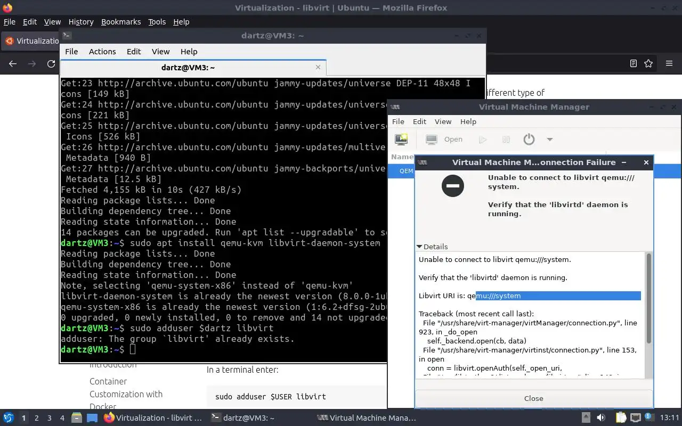The height and width of the screenshot is (426, 682).
Task: Switch to Virtual Machine Manager taskbar entry
Action: pos(366,418)
